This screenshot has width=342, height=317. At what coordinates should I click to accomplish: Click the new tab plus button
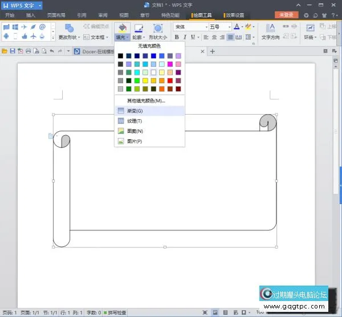(x=213, y=51)
